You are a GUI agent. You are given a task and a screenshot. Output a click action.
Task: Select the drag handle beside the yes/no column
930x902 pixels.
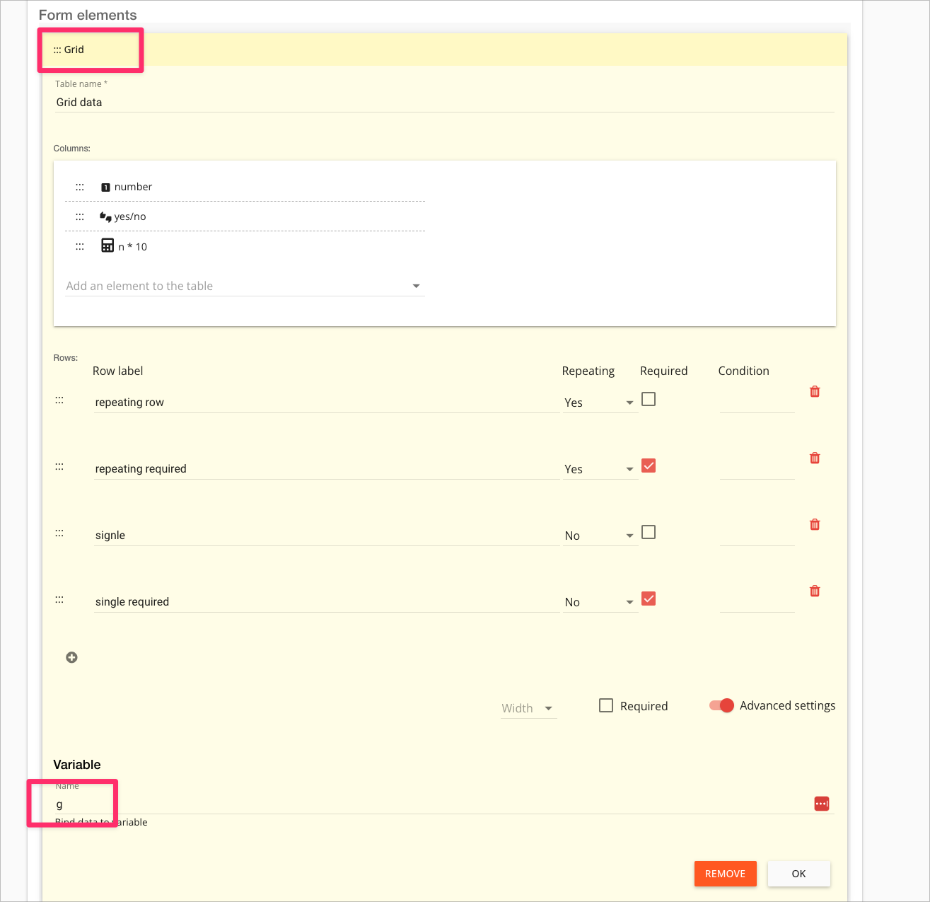pyautogui.click(x=79, y=216)
